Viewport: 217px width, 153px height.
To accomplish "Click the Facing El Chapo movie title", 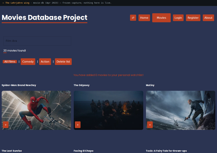I will click(83, 151).
